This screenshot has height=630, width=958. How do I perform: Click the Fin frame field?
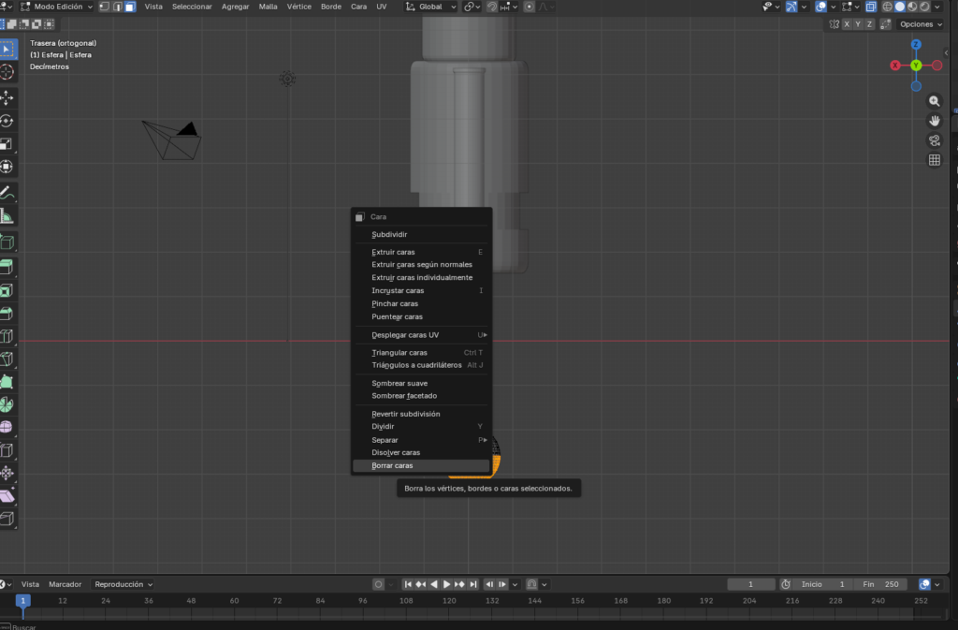pos(879,584)
